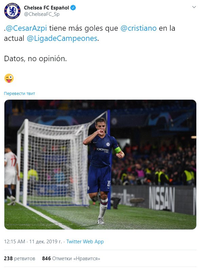Click the blue verified badge icon
Screen dimensions: 199x268
[x=73, y=8]
